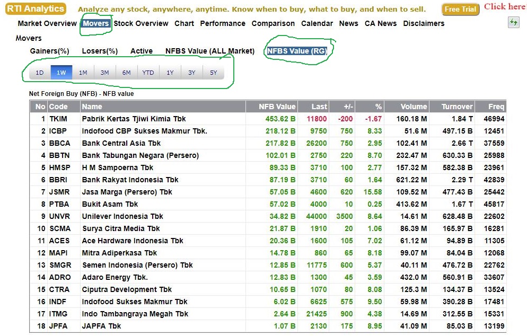Click volume 621.22 M for BBRI
The height and width of the screenshot is (336, 527).
click(411, 180)
